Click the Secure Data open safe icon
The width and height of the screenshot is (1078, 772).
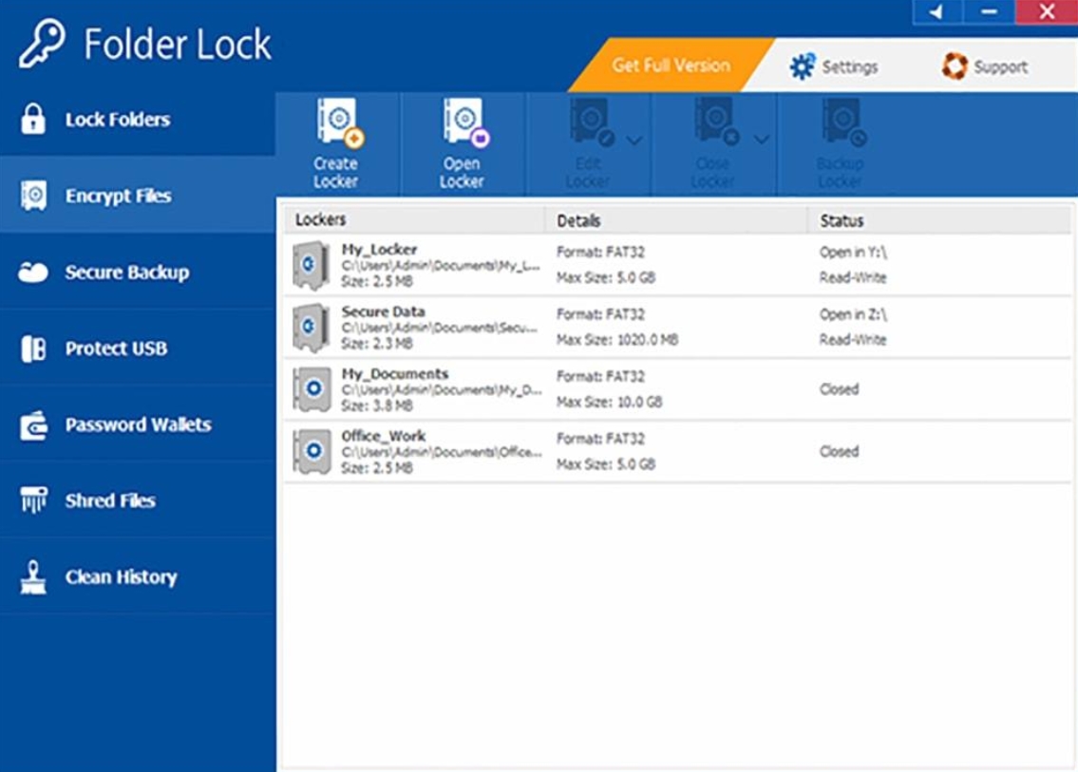(x=310, y=328)
